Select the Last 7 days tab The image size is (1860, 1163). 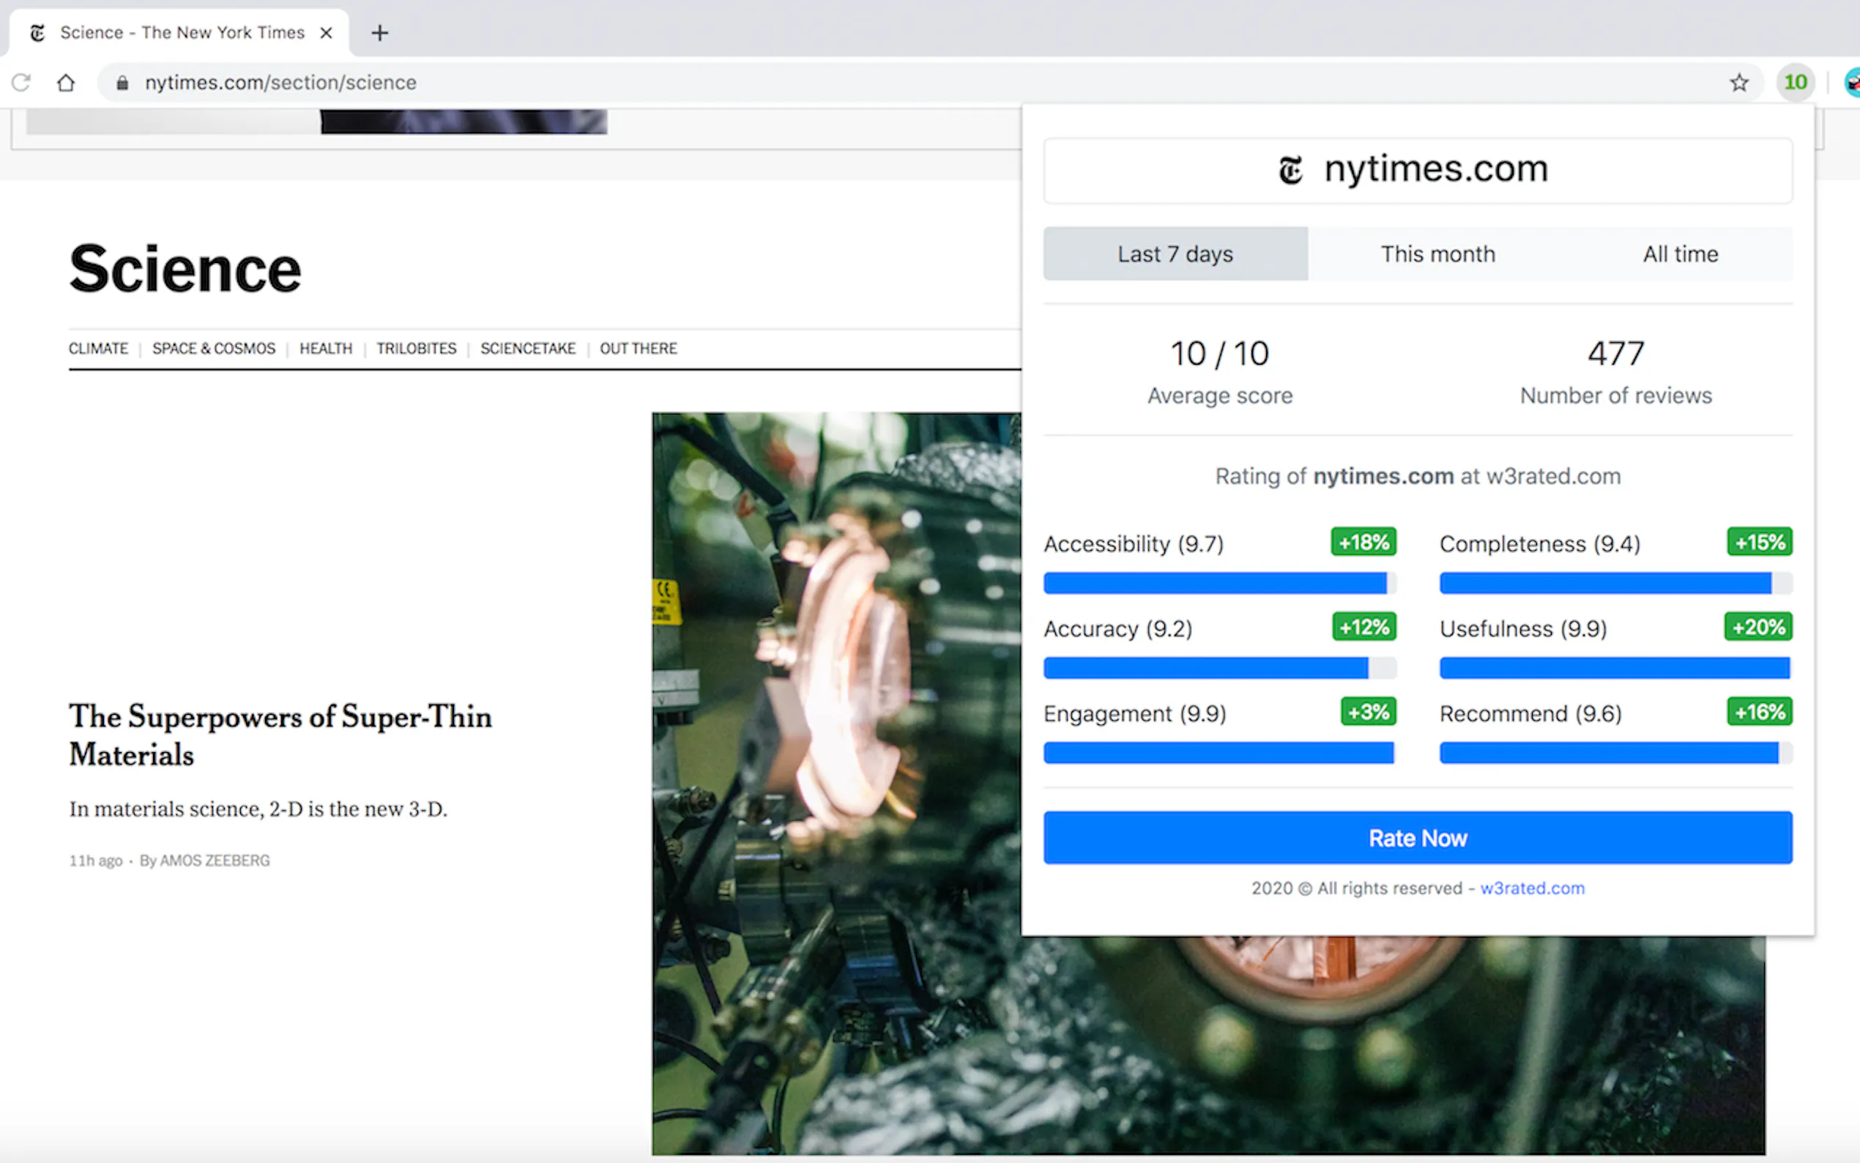tap(1175, 254)
